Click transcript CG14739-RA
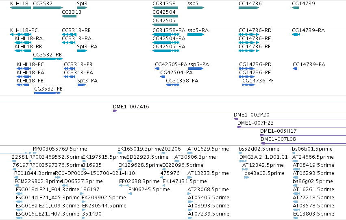This screenshot has height=220, width=346. click(296, 35)
